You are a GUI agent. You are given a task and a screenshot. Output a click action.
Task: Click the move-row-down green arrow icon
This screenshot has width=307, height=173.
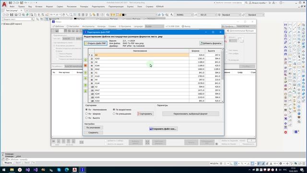tap(85, 78)
